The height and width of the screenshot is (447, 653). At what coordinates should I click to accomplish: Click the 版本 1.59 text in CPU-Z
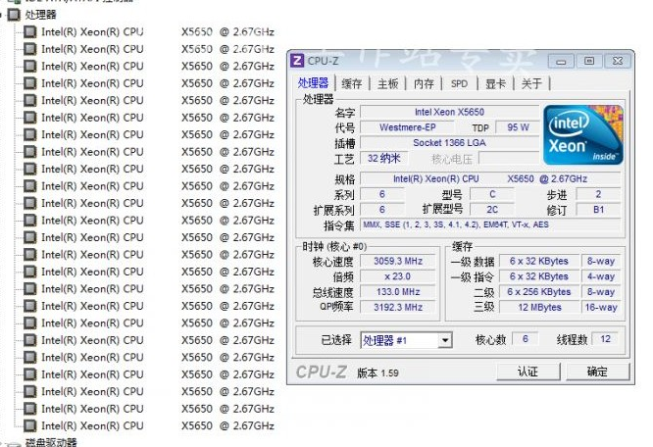pyautogui.click(x=377, y=372)
